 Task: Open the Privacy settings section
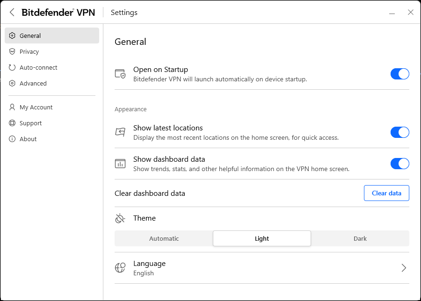[x=29, y=52]
